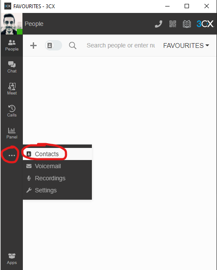
Task: Click the search magnifier icon
Action: pyautogui.click(x=72, y=46)
